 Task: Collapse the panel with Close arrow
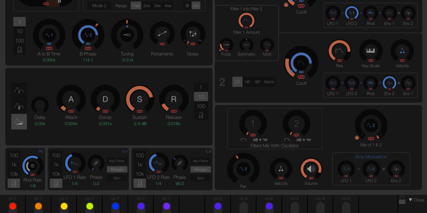416,200
